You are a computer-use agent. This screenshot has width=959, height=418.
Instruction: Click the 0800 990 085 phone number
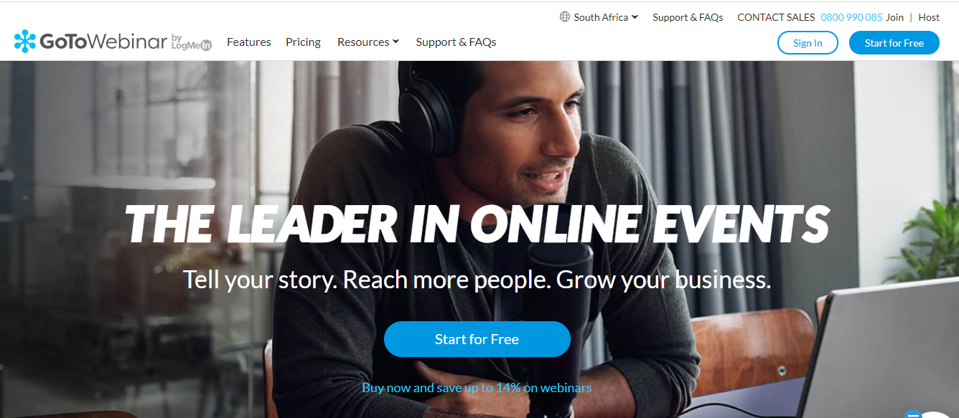point(851,17)
